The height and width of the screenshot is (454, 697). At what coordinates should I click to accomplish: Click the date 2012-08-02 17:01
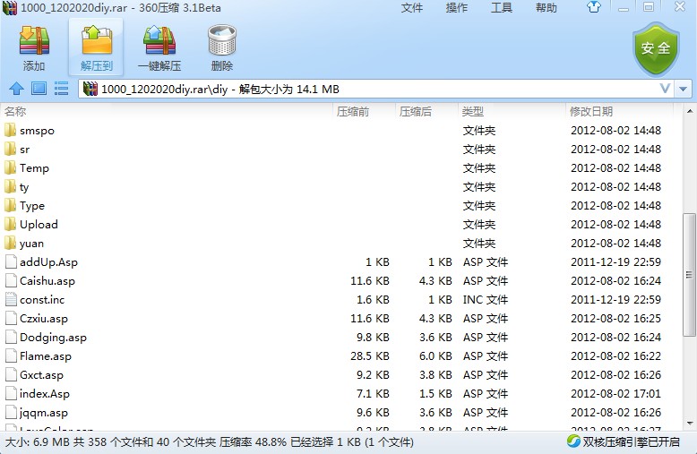coord(616,394)
